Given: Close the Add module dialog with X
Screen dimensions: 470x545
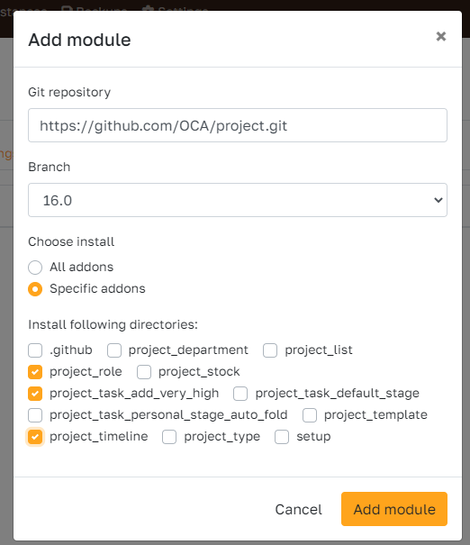Looking at the screenshot, I should [441, 36].
